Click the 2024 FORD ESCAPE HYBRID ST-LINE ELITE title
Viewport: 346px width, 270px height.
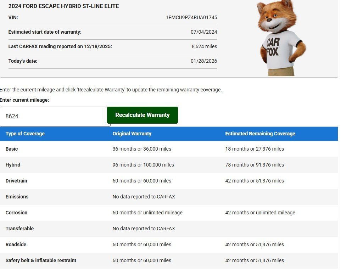pyautogui.click(x=64, y=6)
